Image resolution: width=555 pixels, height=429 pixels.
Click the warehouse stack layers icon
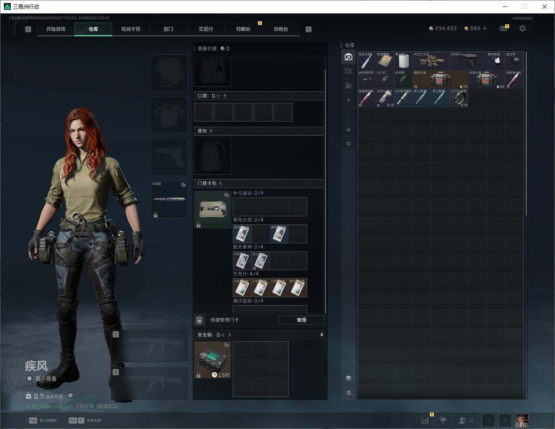pos(348,378)
